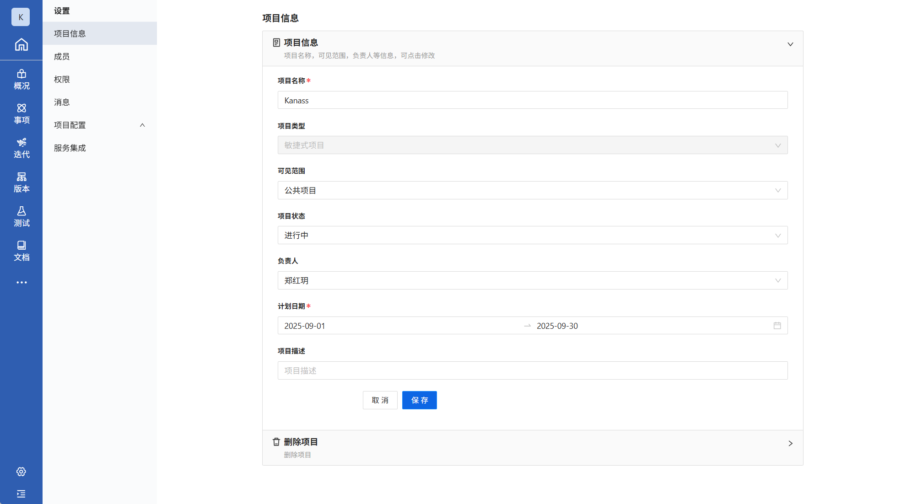Collapse the 项目信息 panel header
The width and height of the screenshot is (906, 504).
[x=790, y=44]
